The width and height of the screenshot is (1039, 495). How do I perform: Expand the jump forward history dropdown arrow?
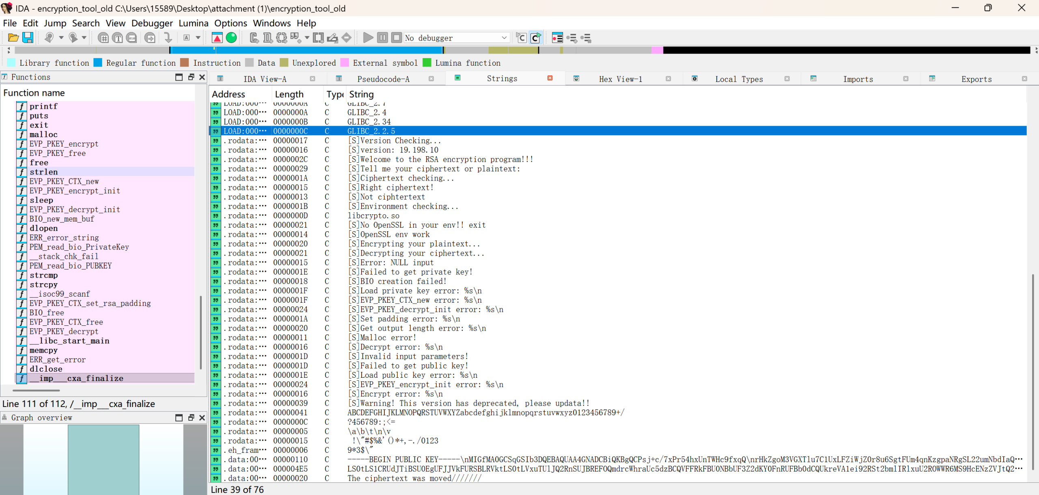pos(84,38)
